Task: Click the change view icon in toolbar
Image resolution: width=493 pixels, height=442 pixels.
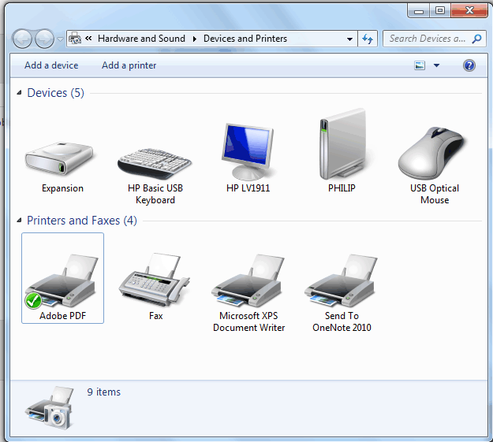Action: 420,65
